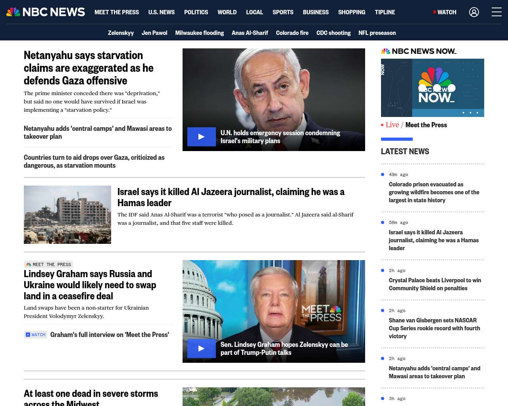Open the Local section
This screenshot has width=508, height=406.
254,12
